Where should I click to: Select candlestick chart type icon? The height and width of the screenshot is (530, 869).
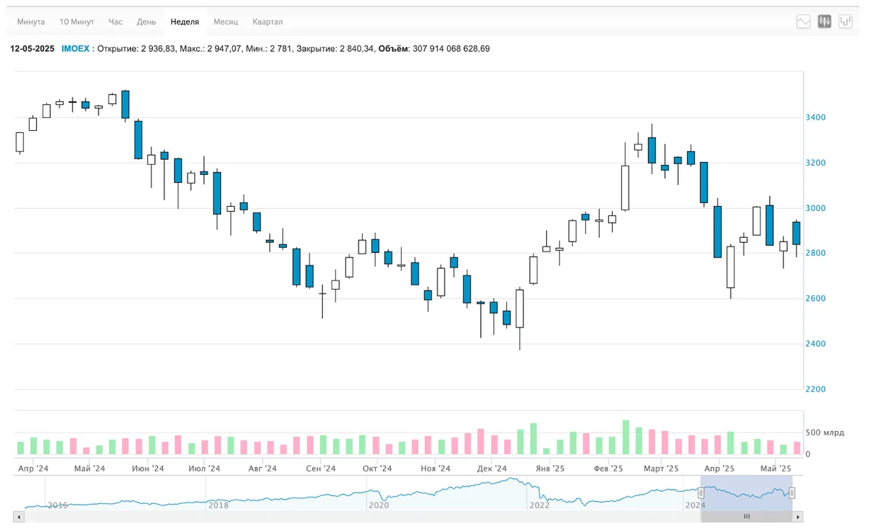tap(824, 22)
